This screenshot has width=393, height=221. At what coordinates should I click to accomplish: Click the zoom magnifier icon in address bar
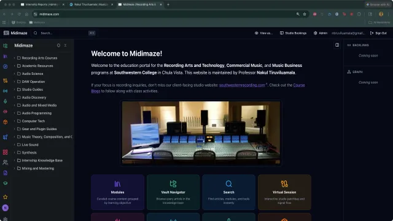point(298,14)
